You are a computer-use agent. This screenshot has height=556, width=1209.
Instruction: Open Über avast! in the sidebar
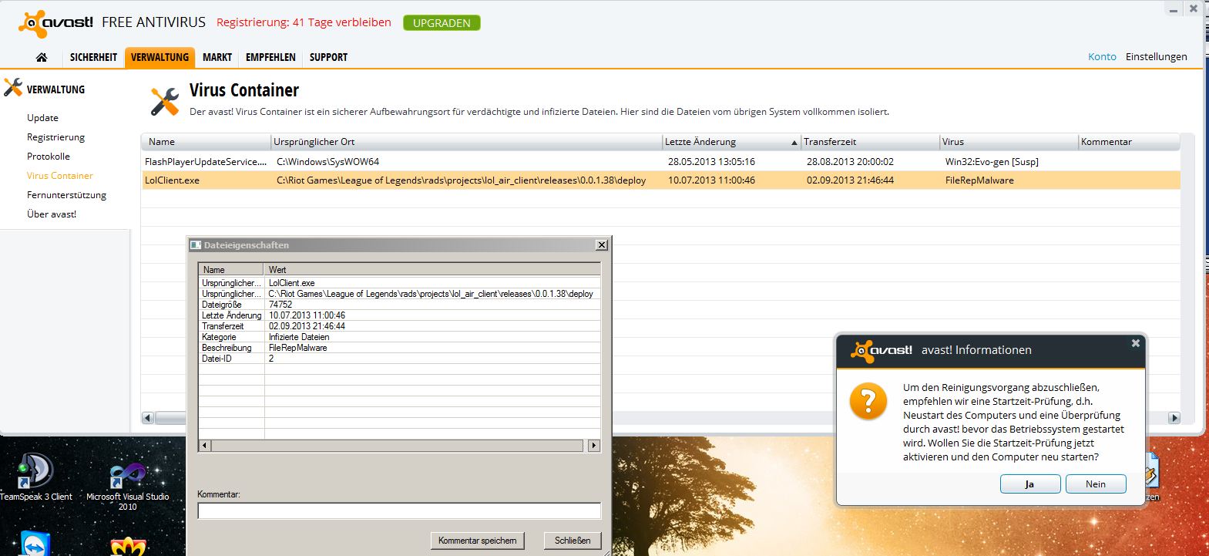coord(52,214)
